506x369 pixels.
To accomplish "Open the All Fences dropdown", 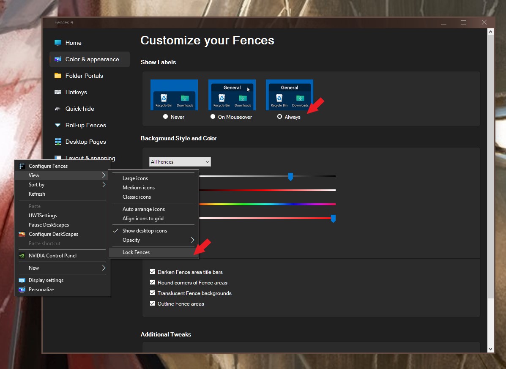I will click(180, 161).
